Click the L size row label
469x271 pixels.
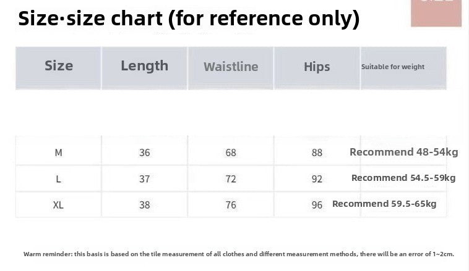[x=59, y=178]
